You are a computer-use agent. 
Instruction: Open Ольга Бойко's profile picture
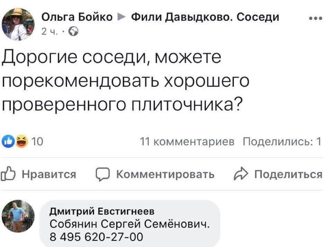(18, 24)
